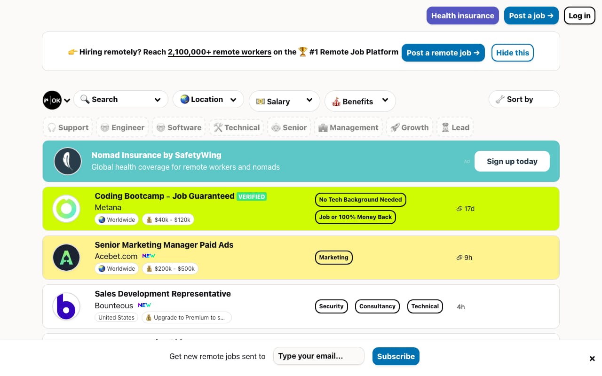Click the Log in button
This screenshot has width=602, height=376.
tap(579, 16)
